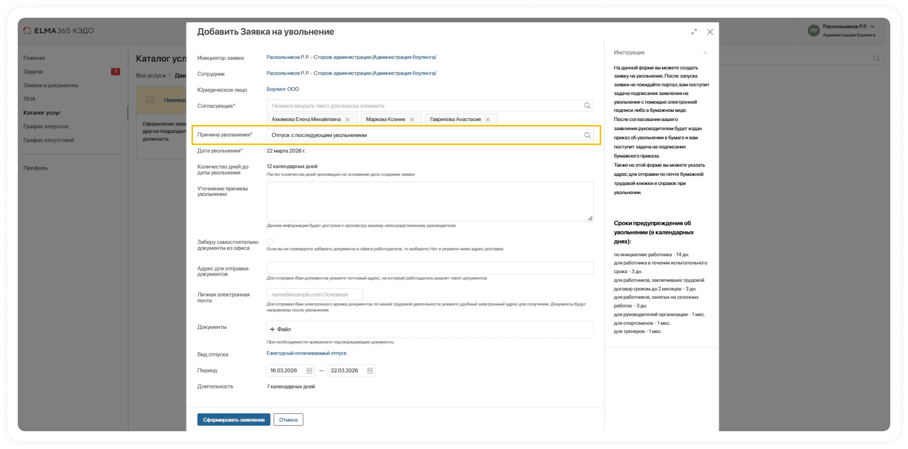Remove approver Гаврилова Анастасия

(488, 119)
